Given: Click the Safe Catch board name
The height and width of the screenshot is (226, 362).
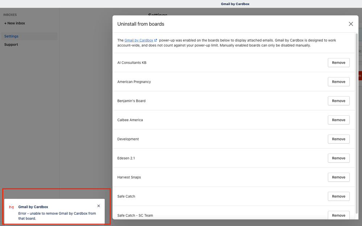Looking at the screenshot, I should pyautogui.click(x=126, y=196).
